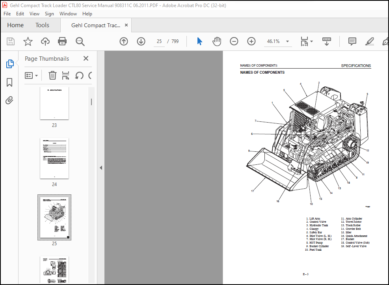Delete selected page with trash icon
The width and height of the screenshot is (389, 285).
click(52, 75)
